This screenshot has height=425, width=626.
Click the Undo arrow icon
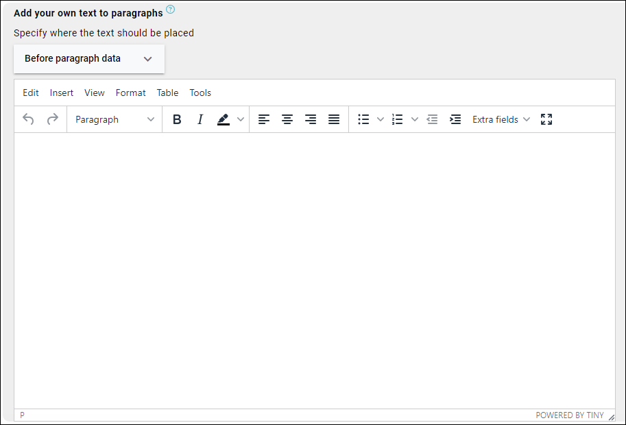tap(28, 119)
